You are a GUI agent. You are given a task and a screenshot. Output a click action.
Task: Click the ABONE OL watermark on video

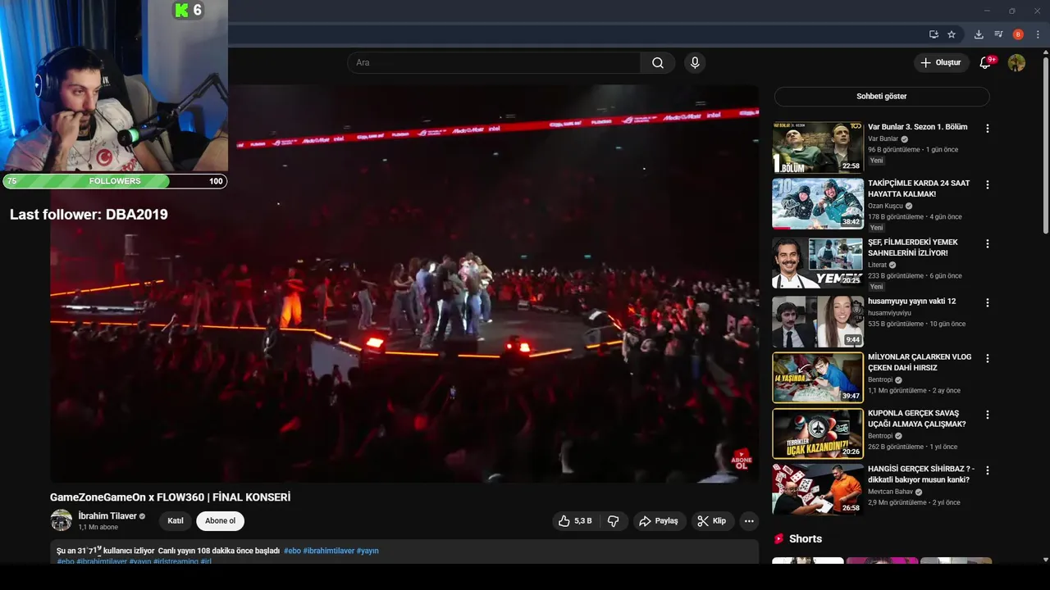741,459
